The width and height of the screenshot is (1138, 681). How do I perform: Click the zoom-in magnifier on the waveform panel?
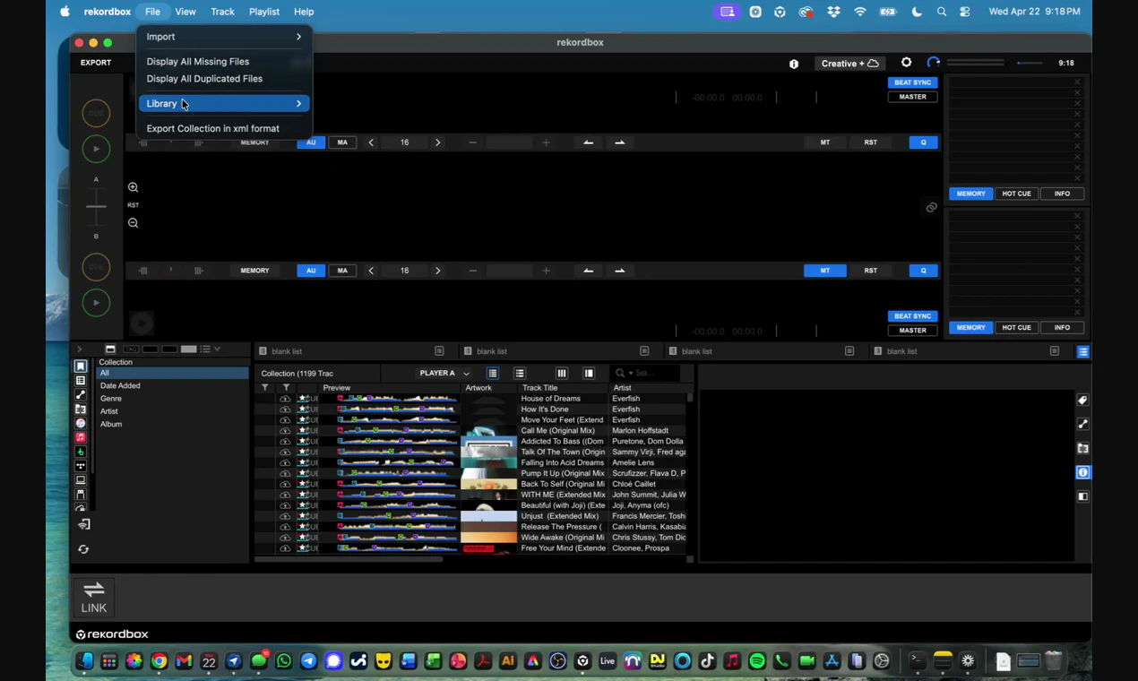[133, 186]
